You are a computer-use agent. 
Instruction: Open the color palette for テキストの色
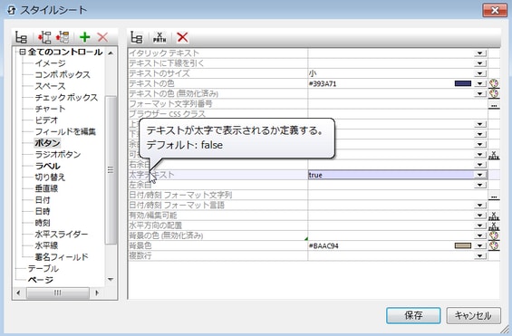(x=494, y=83)
